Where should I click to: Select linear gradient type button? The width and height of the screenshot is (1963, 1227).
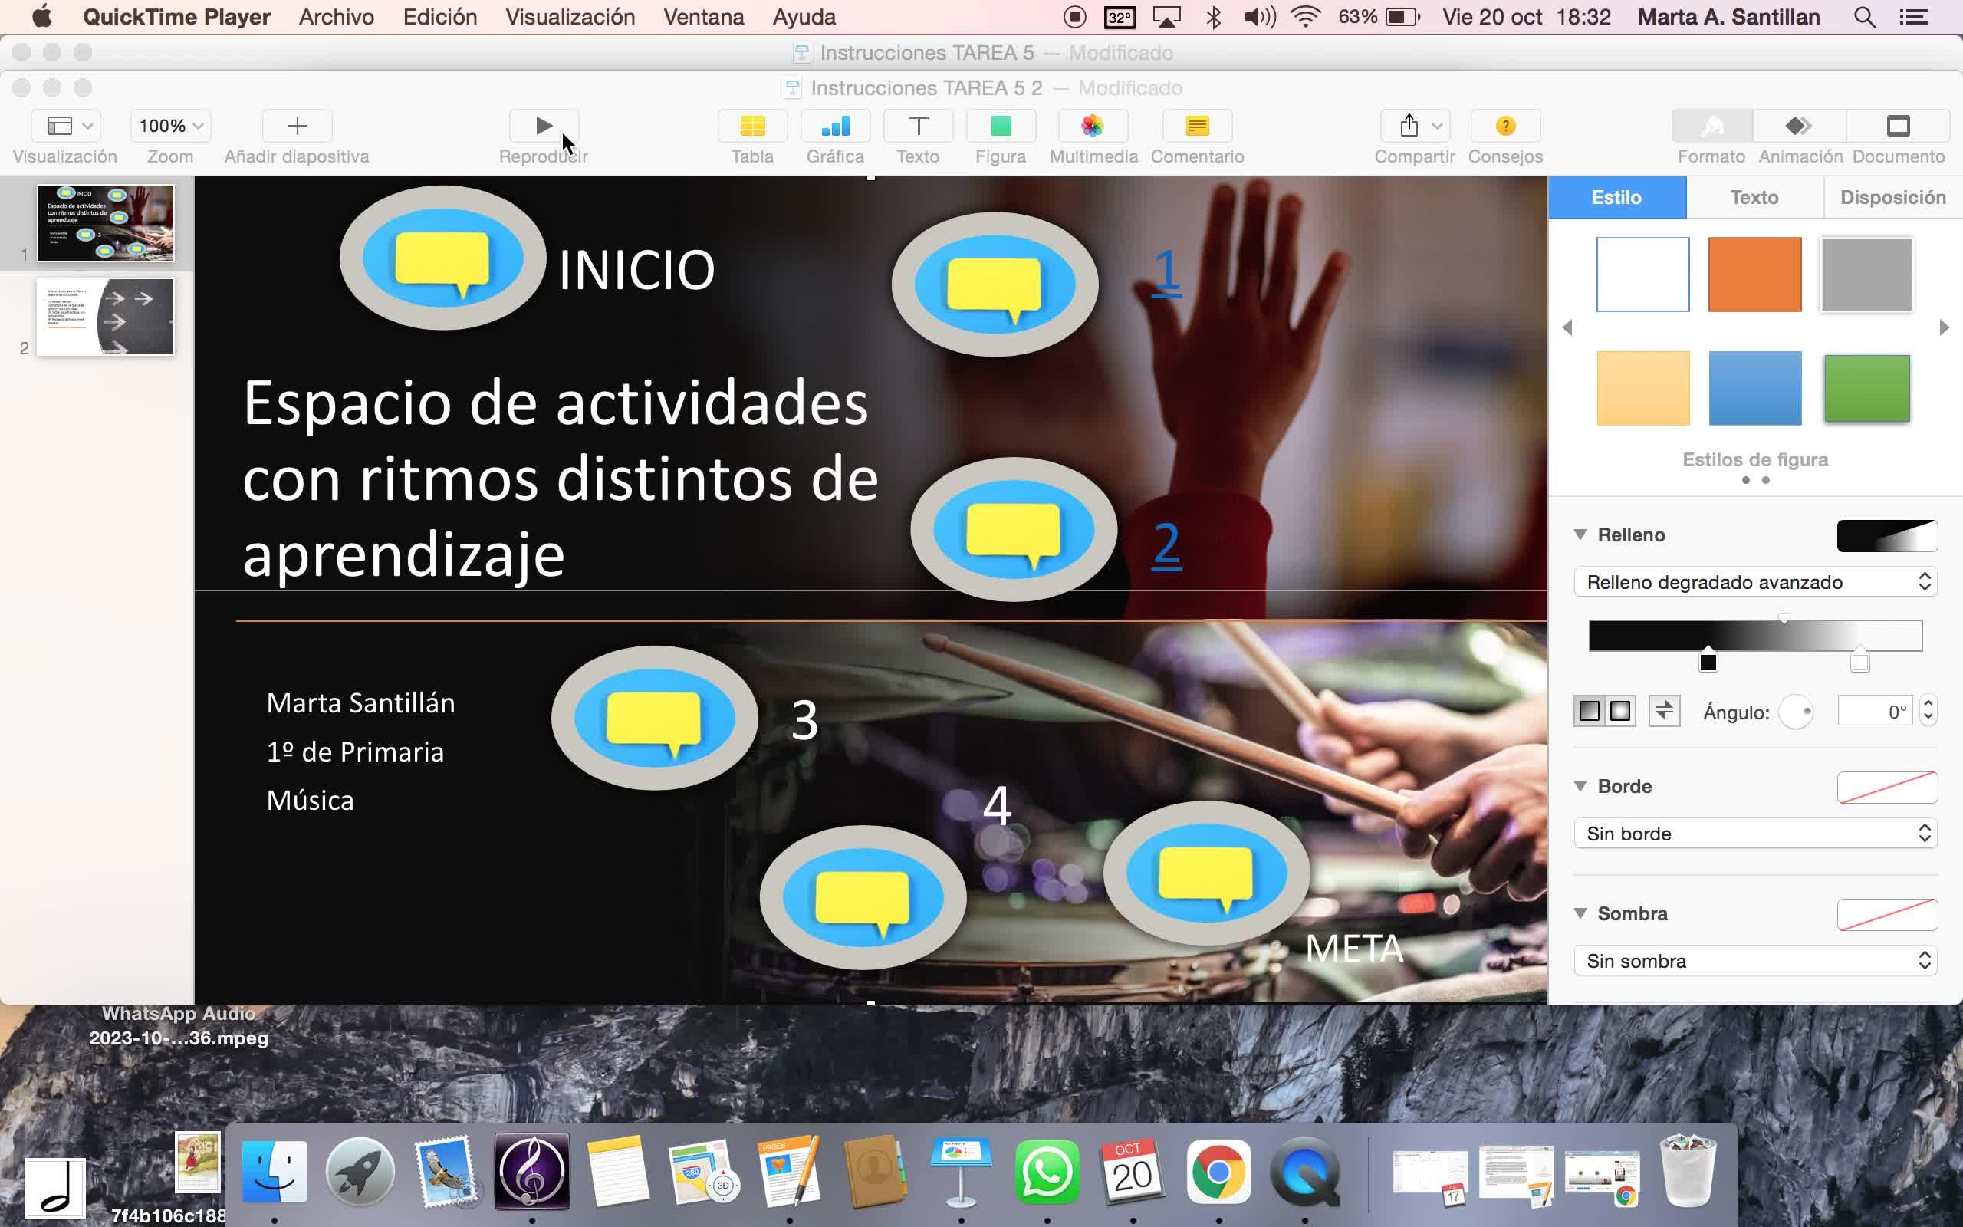[1588, 712]
